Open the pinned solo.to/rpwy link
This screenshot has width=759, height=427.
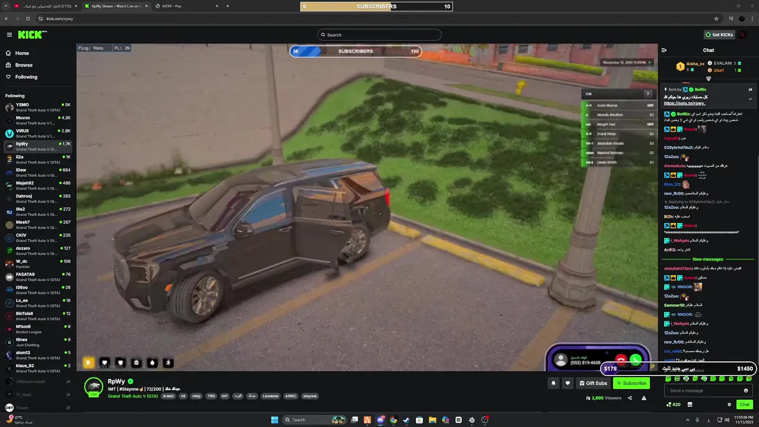pyautogui.click(x=685, y=103)
